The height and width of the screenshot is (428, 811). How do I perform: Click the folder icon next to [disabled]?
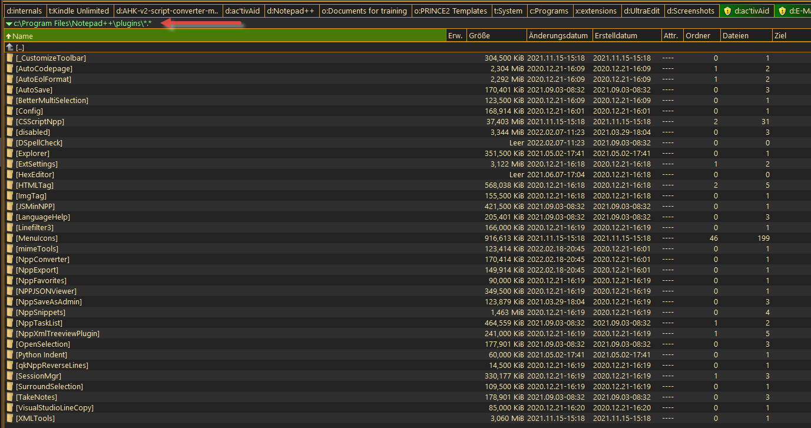click(9, 132)
